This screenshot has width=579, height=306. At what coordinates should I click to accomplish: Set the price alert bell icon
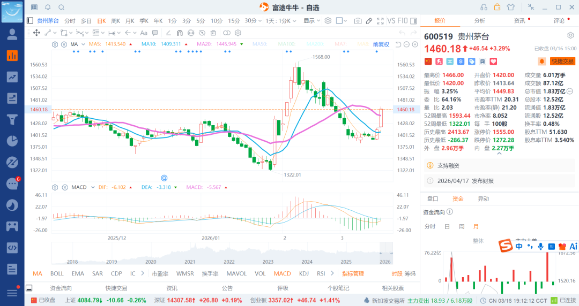tap(542, 62)
